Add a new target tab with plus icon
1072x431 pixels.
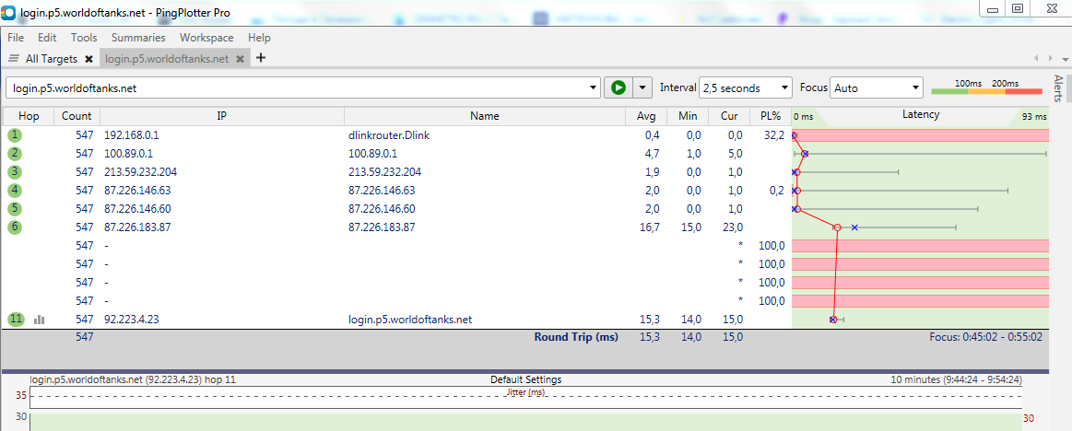pyautogui.click(x=261, y=58)
